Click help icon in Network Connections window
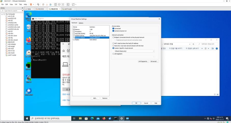Viewport: 231px width, 123px height. 217,49
